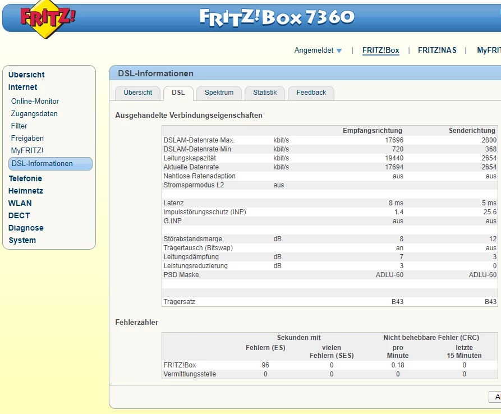Open Filter in the sidebar

pos(19,126)
